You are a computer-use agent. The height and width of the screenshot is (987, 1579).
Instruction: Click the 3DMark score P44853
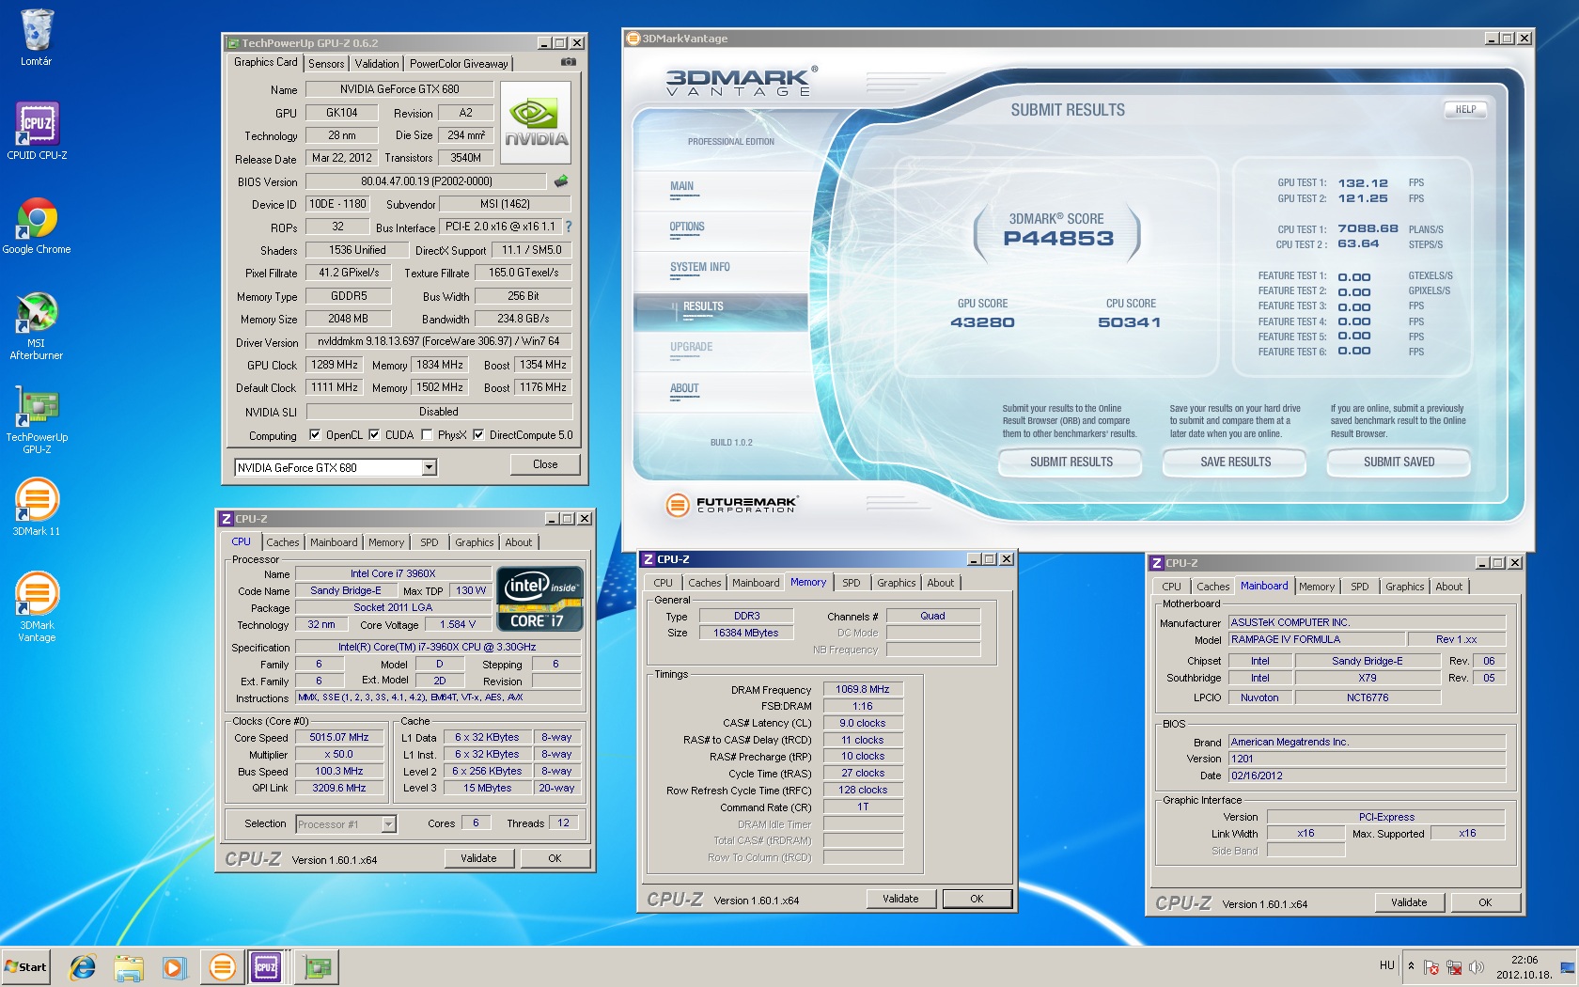pos(1058,239)
